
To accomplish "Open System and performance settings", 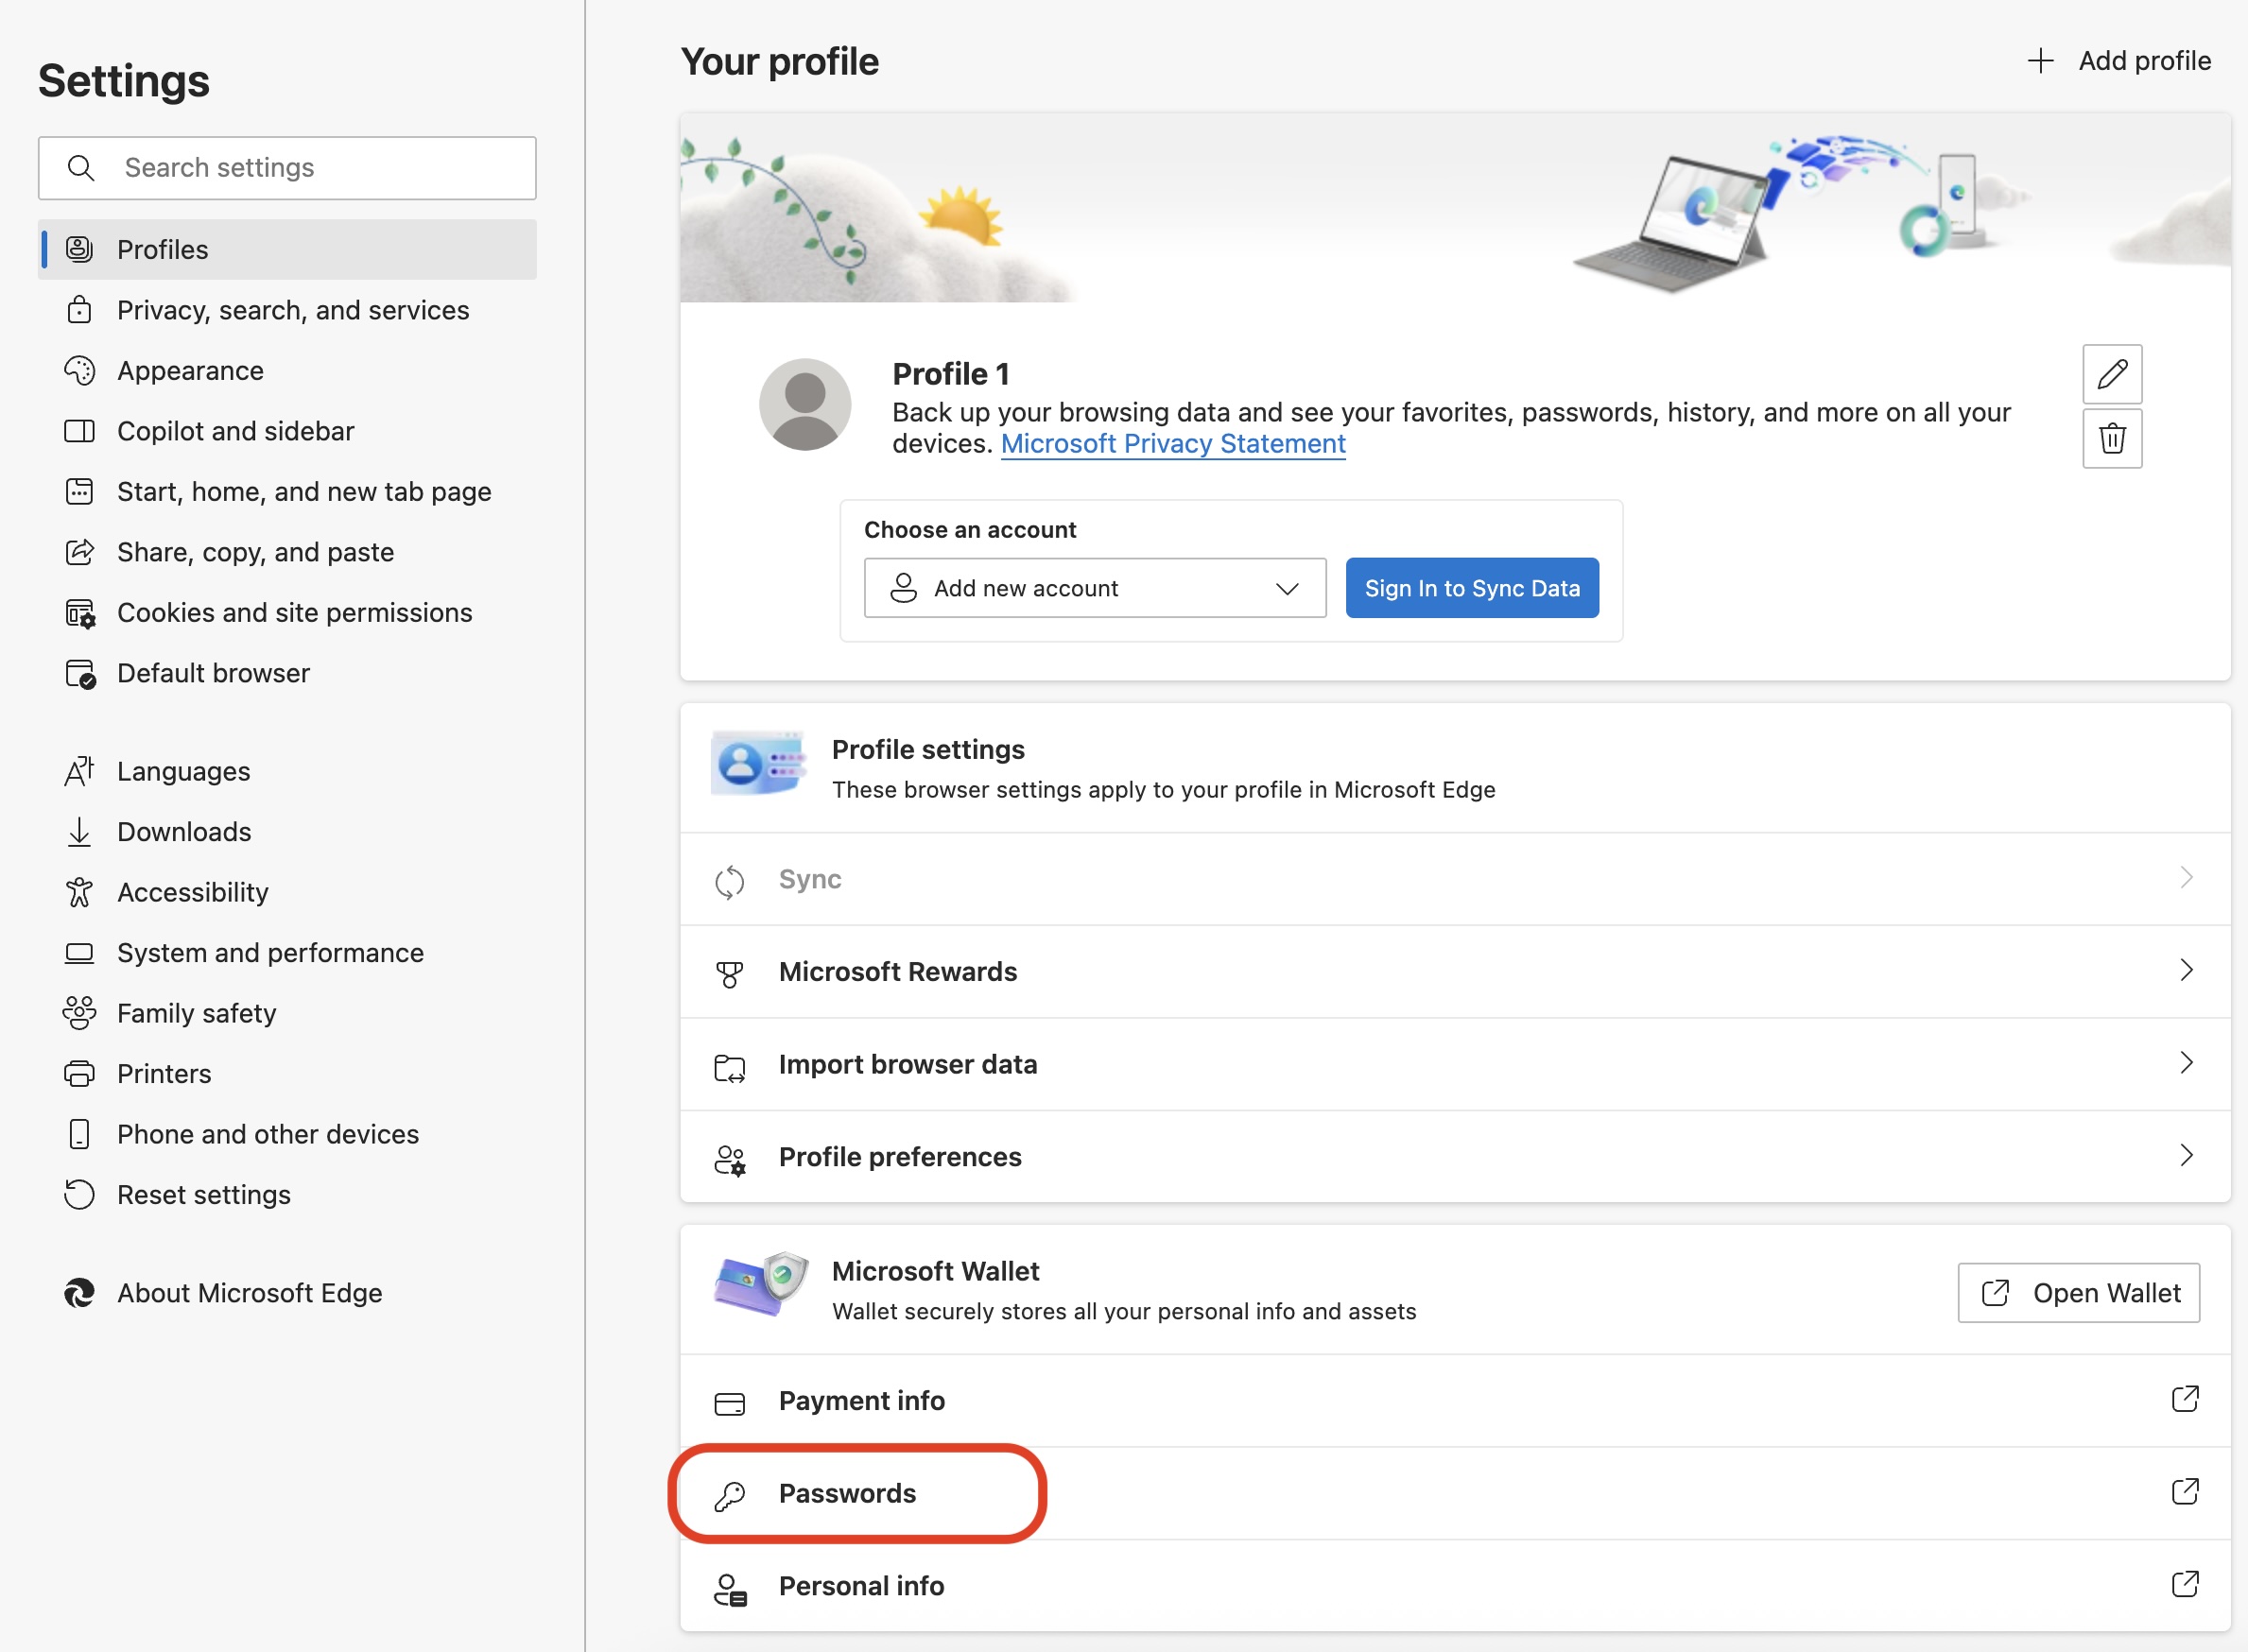I will (x=288, y=953).
